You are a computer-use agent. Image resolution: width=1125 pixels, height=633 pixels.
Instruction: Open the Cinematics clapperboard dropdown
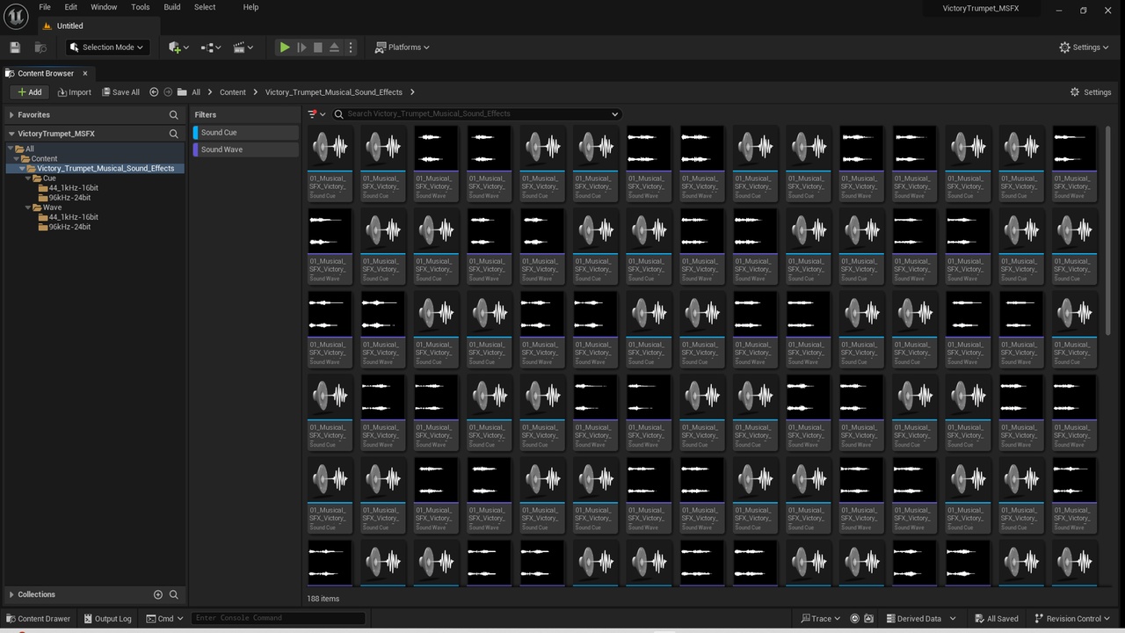tap(243, 47)
